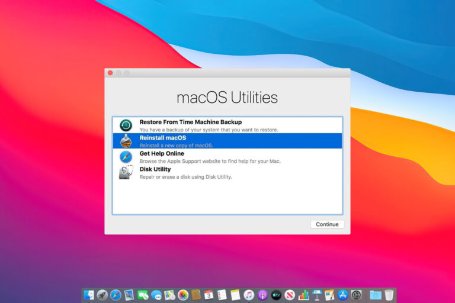
Task: Open Maps from the Dock
Action: pos(169,295)
